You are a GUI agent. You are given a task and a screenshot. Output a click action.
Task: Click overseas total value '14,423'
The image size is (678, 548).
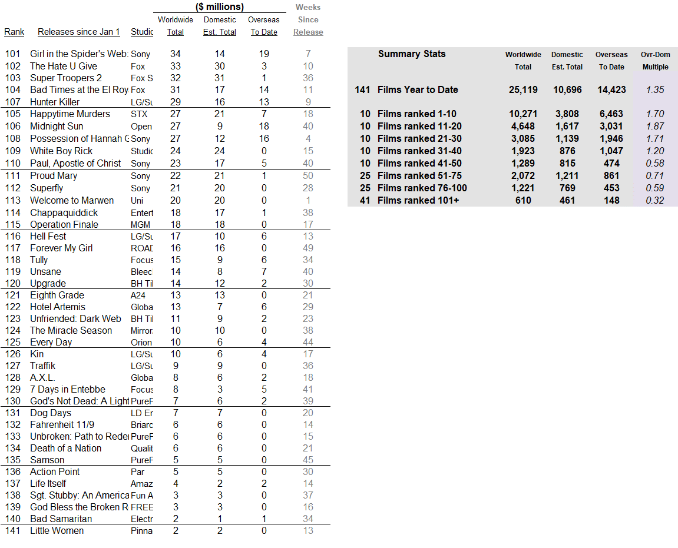coord(611,90)
